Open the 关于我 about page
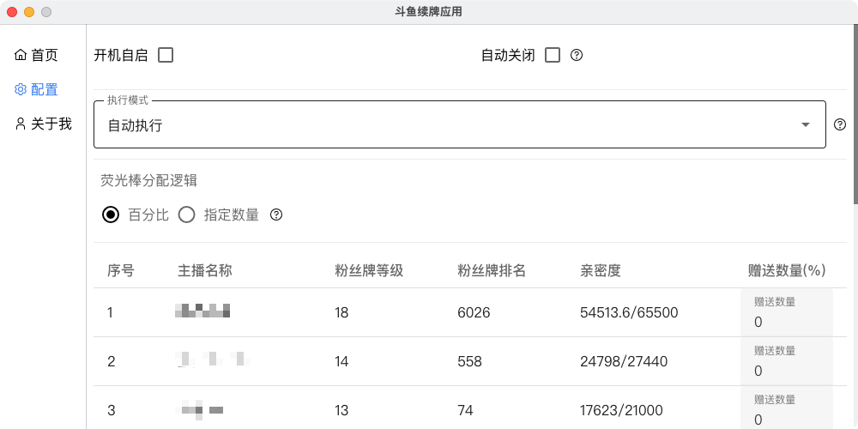Image resolution: width=858 pixels, height=429 pixels. (43, 124)
